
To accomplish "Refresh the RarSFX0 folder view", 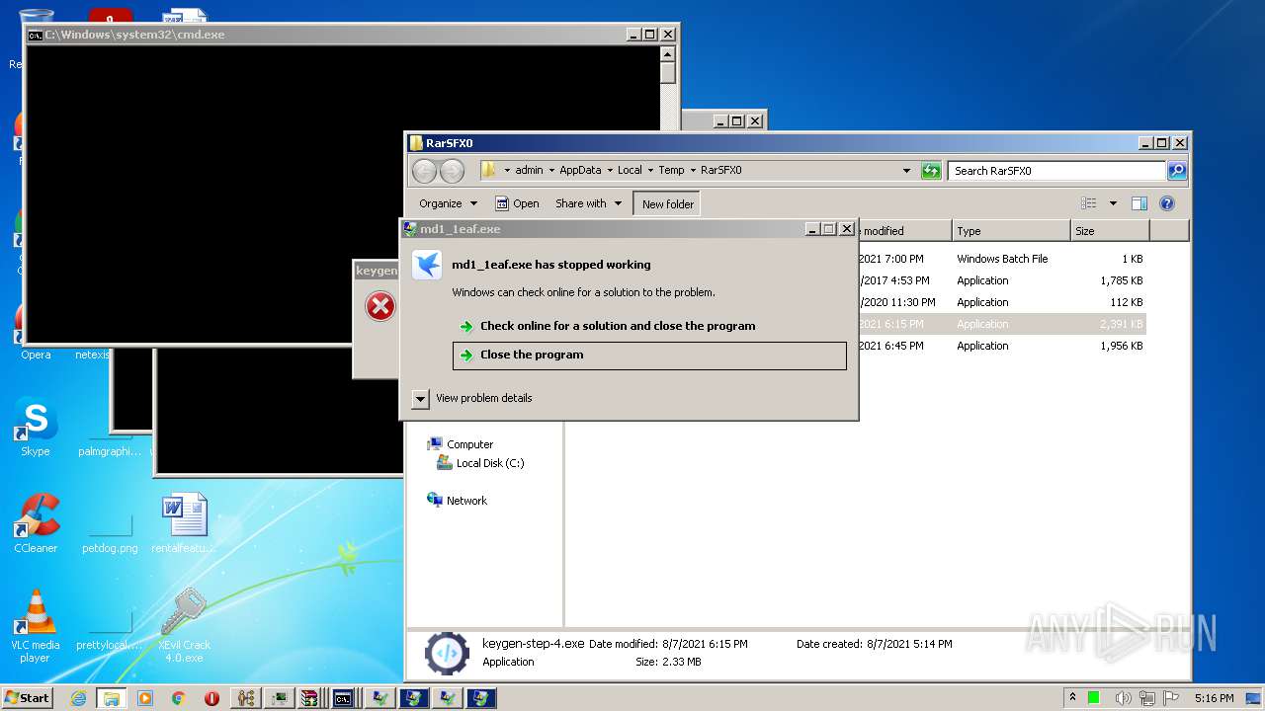I will click(931, 171).
